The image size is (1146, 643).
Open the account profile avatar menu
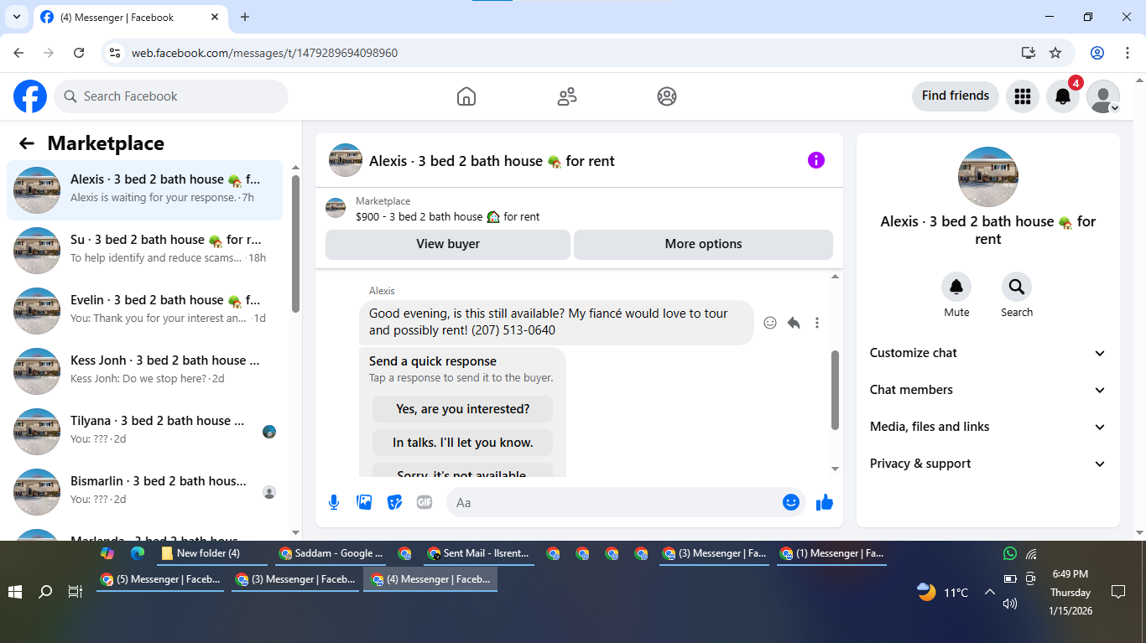(x=1103, y=96)
